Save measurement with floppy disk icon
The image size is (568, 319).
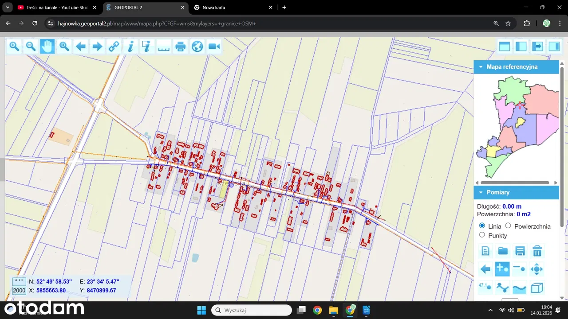coord(520,251)
